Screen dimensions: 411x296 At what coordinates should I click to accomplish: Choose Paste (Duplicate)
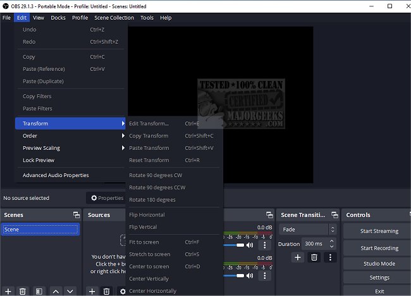70,82
